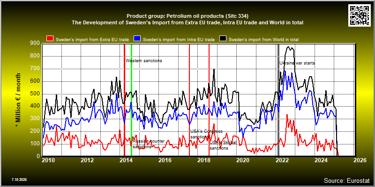Click the 500 y-axis label
Viewport: 375px width, 187px height.
point(35,94)
